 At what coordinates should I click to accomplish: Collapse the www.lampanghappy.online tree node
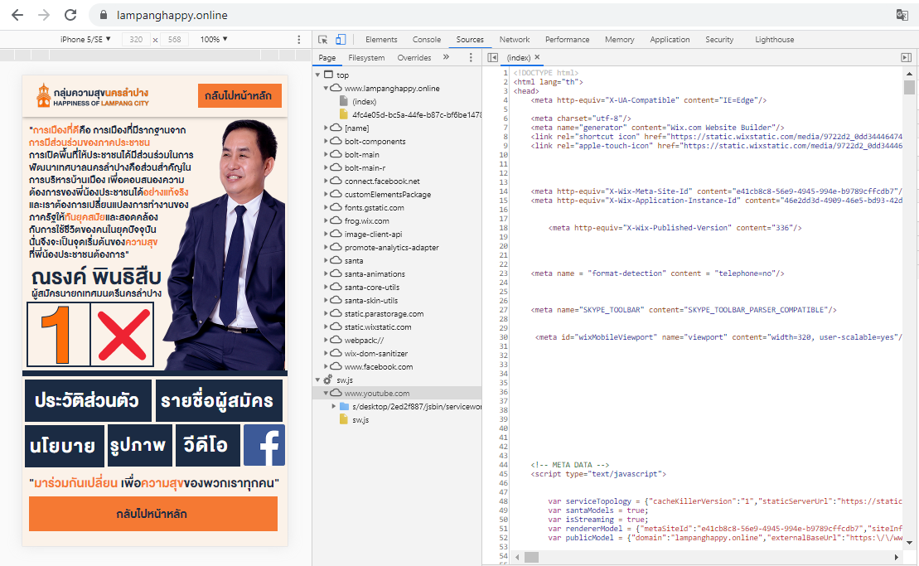(x=326, y=89)
